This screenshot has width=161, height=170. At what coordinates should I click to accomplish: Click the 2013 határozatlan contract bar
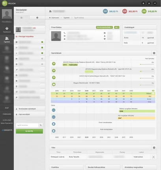coord(70,65)
